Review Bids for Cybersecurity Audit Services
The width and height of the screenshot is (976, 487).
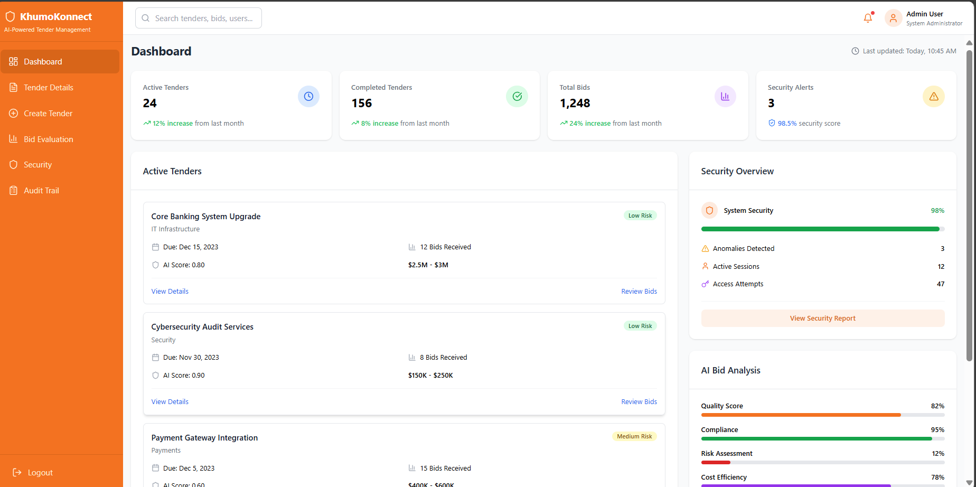click(639, 401)
